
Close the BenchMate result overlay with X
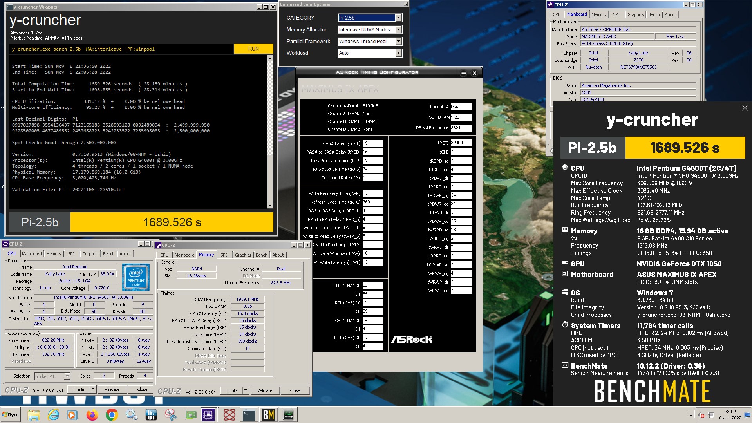(745, 108)
